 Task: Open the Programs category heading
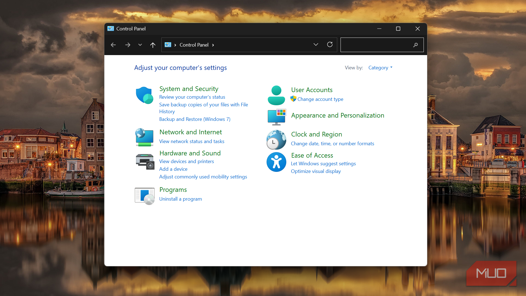pos(173,190)
